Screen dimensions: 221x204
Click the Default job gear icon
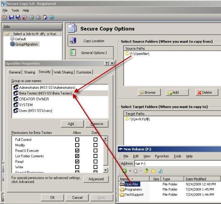point(12,39)
